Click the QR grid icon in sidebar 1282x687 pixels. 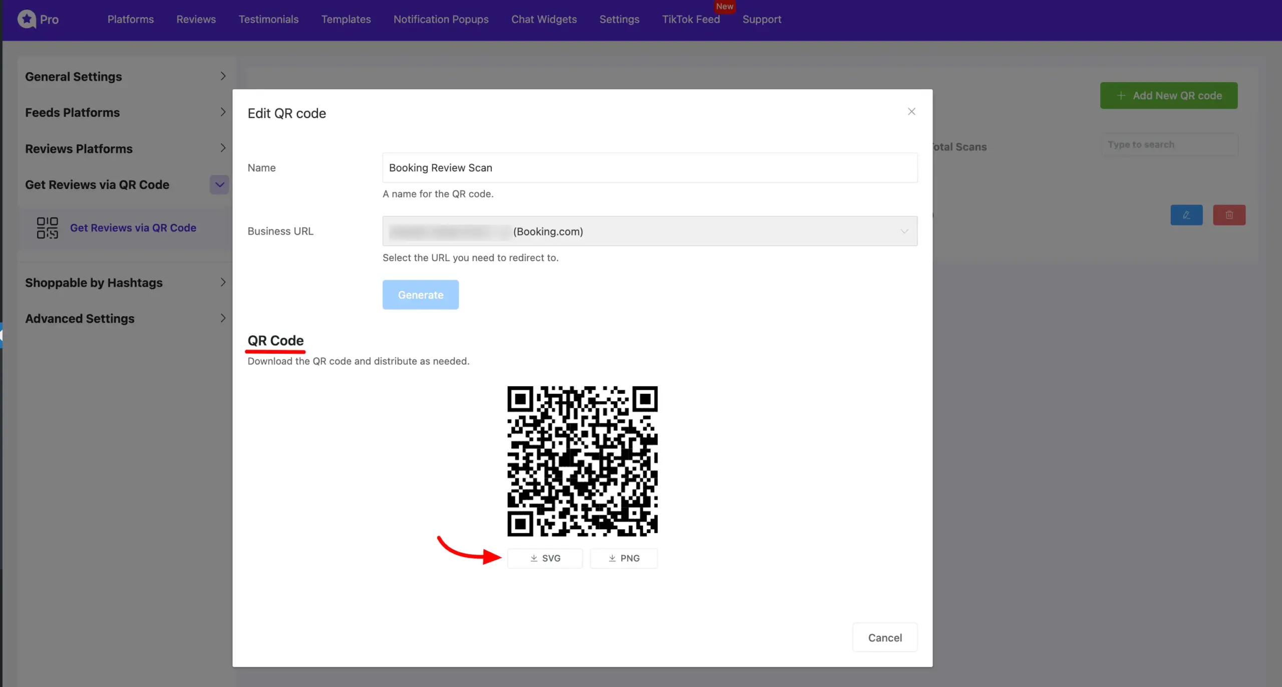[48, 227]
